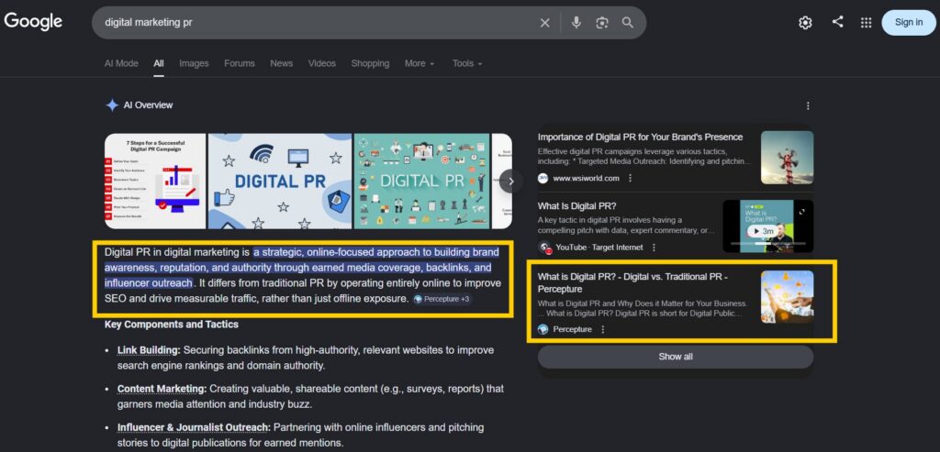Click the AI Overview sparkle icon
This screenshot has width=940, height=452.
click(x=111, y=105)
